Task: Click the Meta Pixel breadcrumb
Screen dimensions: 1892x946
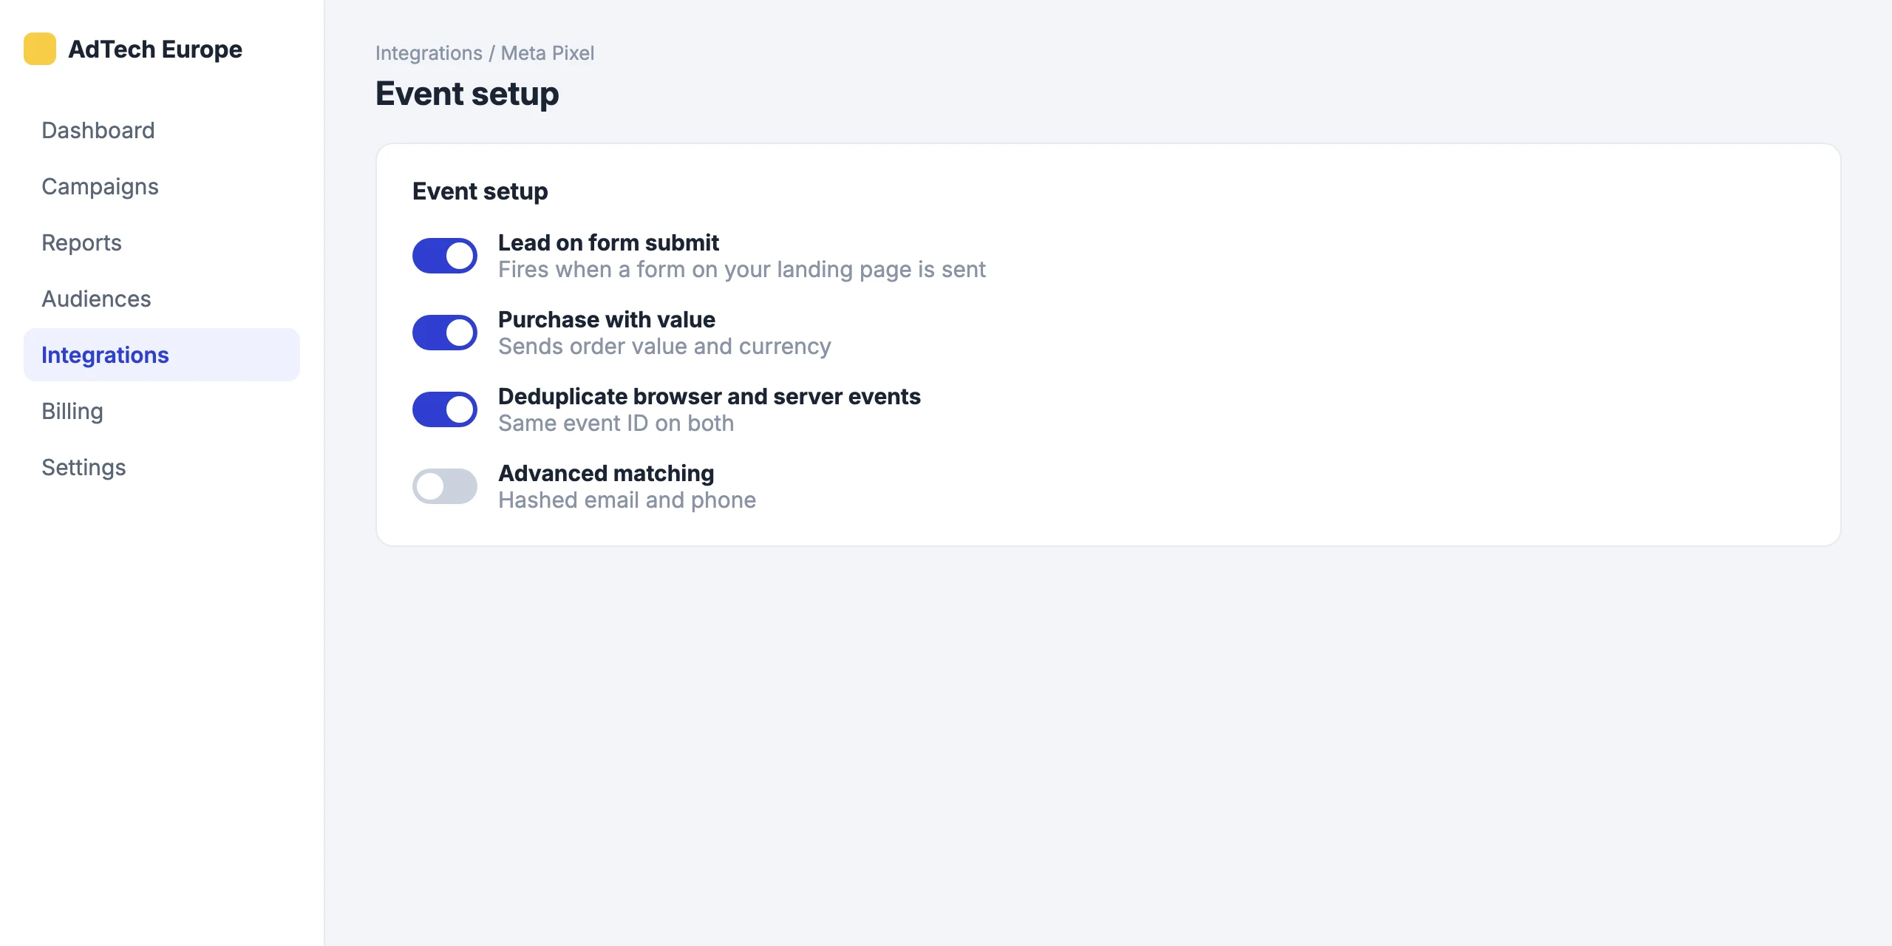Action: [548, 53]
